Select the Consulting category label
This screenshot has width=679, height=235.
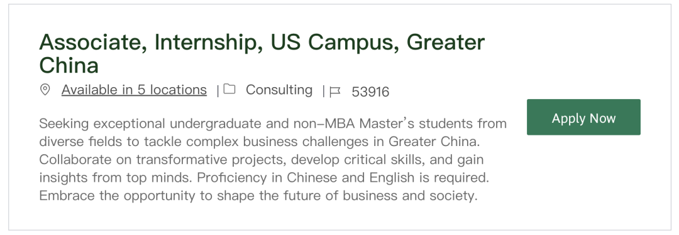coord(279,90)
